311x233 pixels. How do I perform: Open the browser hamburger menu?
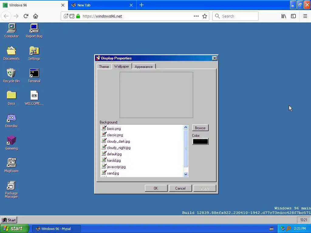pos(305,16)
